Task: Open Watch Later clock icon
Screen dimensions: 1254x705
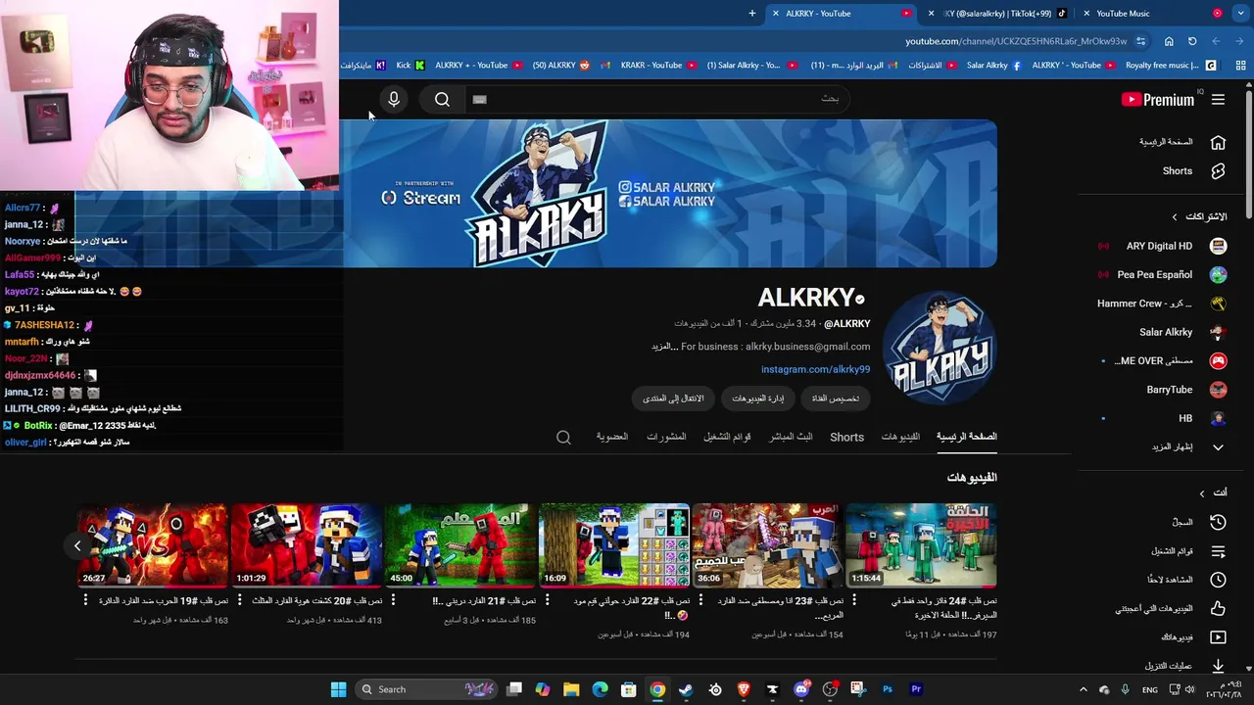Action: coord(1218,580)
